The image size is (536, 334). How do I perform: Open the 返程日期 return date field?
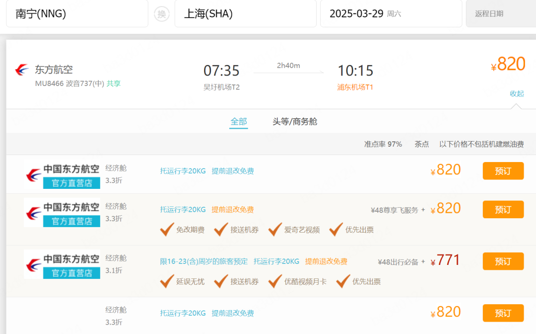click(500, 14)
